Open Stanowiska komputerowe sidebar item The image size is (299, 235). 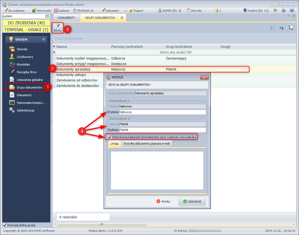pyautogui.click(x=31, y=103)
